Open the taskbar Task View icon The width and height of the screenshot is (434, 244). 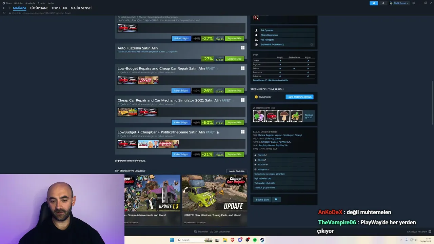tap(217, 240)
